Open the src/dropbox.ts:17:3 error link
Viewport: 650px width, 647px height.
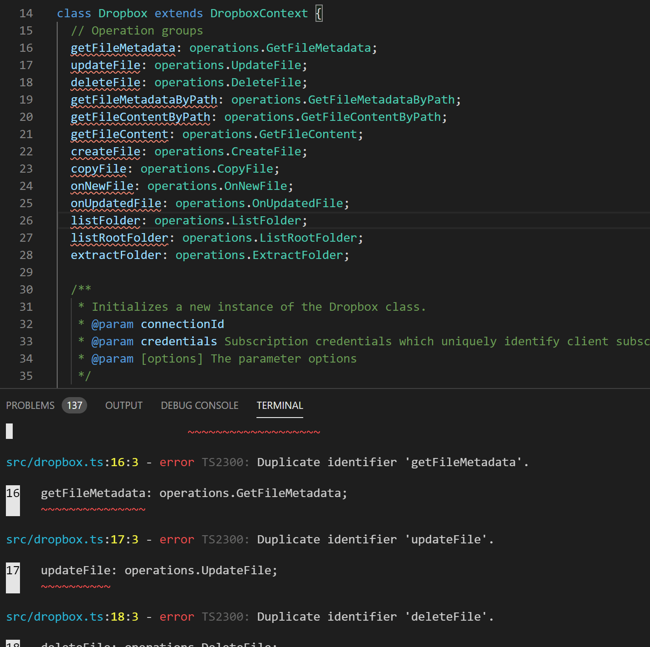(72, 539)
